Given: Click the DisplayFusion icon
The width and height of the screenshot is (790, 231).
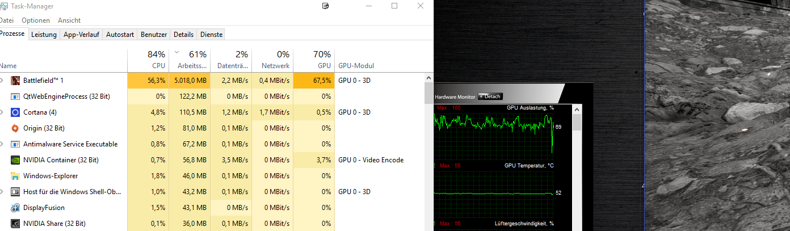Looking at the screenshot, I should (x=15, y=208).
